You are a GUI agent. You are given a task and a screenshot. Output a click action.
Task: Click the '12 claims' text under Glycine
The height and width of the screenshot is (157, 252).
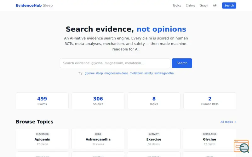pos(209,144)
